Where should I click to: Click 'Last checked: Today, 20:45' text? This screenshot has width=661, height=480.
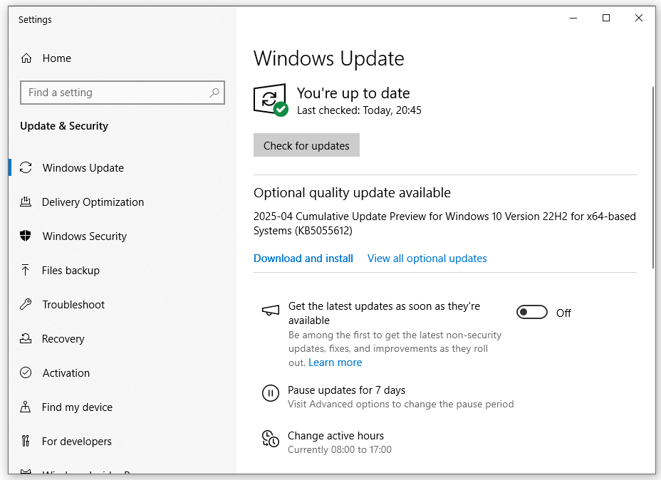[359, 110]
